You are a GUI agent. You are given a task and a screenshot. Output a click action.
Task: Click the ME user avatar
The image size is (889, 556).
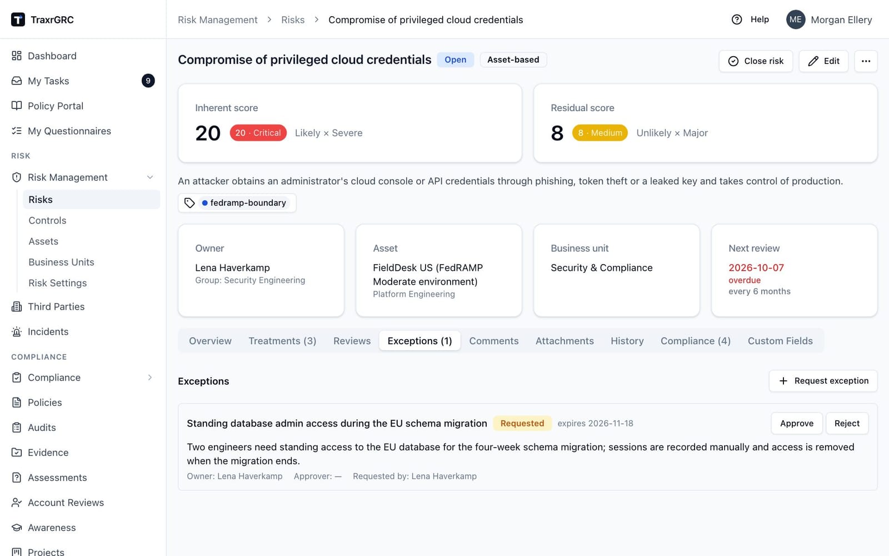click(x=796, y=19)
